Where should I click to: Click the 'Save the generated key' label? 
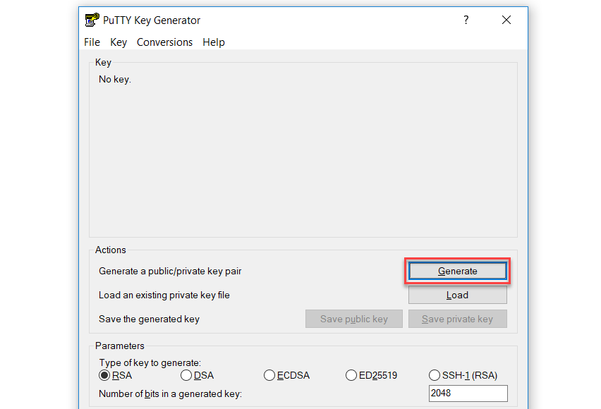pyautogui.click(x=149, y=319)
